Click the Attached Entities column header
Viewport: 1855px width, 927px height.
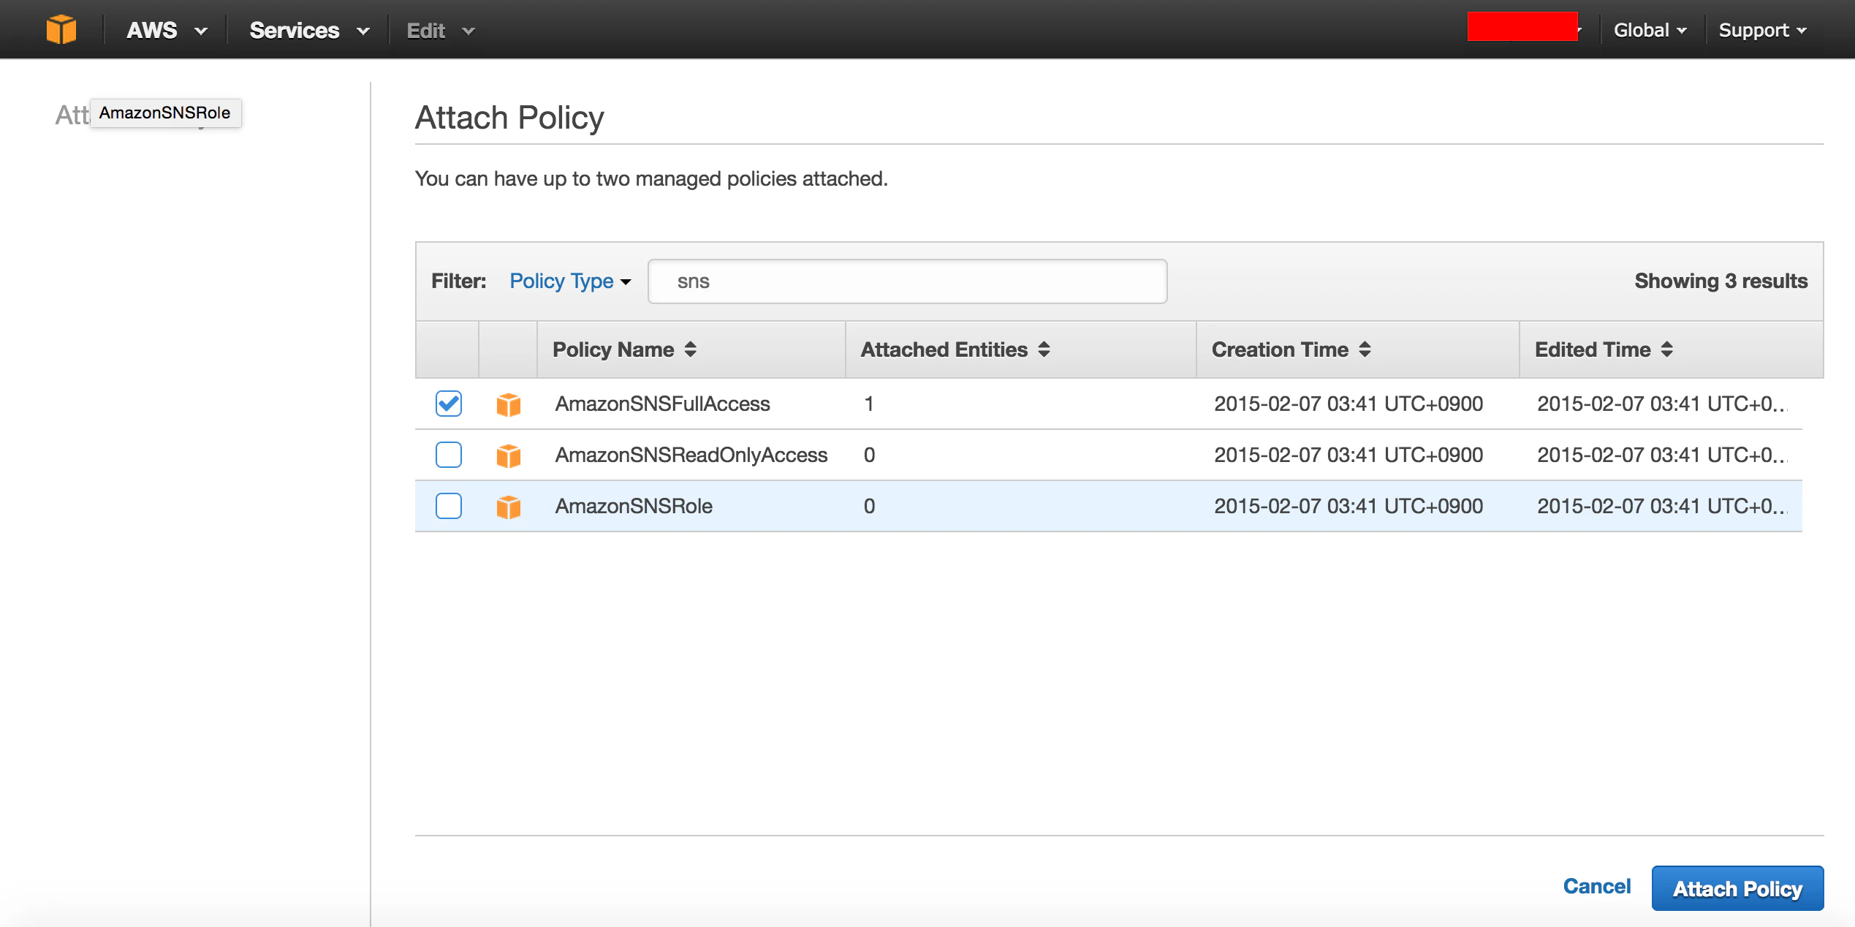tap(1020, 349)
